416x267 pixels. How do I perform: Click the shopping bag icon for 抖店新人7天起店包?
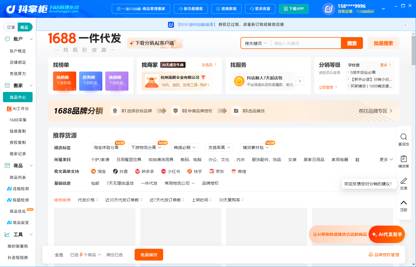click(x=239, y=81)
